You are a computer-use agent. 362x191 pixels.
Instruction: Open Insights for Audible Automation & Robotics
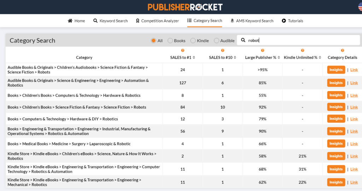tap(336, 83)
